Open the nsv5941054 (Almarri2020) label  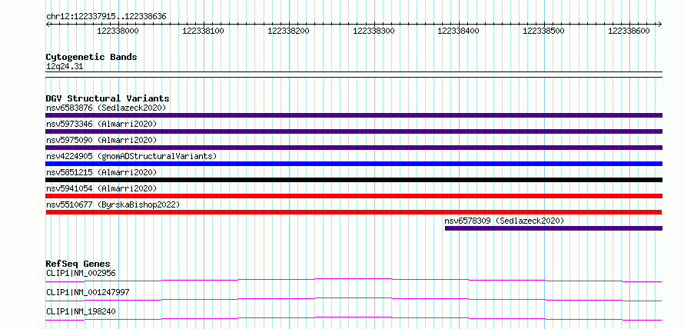point(101,188)
